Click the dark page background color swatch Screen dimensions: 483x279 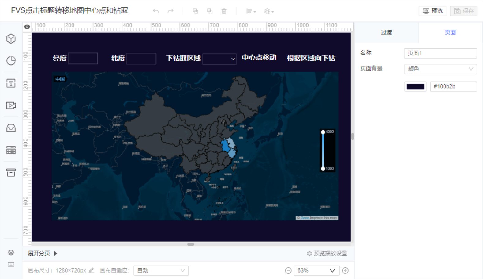tap(415, 86)
